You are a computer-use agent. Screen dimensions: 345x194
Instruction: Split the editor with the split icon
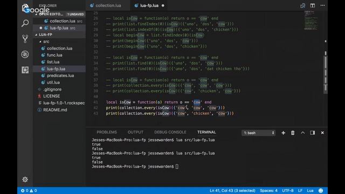pyautogui.click(x=313, y=5)
